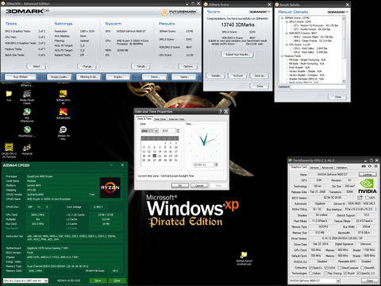The image size is (381, 286).
Task: Toggle the OpenGL 3.3 checkbox in GPU-Z
Action: tap(359, 273)
